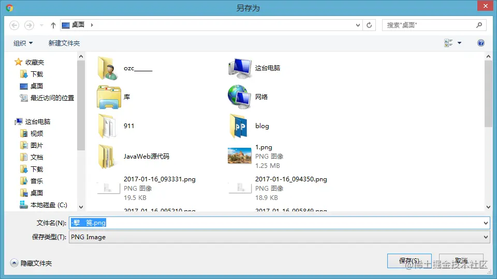This screenshot has height=279, width=497.
Task: Open the 组织 organize menu
Action: click(x=23, y=43)
